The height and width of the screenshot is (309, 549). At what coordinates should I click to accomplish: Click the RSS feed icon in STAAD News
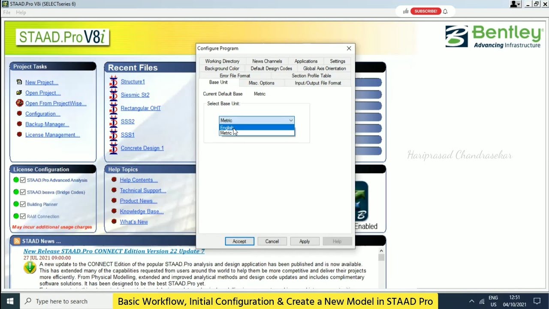(x=17, y=241)
